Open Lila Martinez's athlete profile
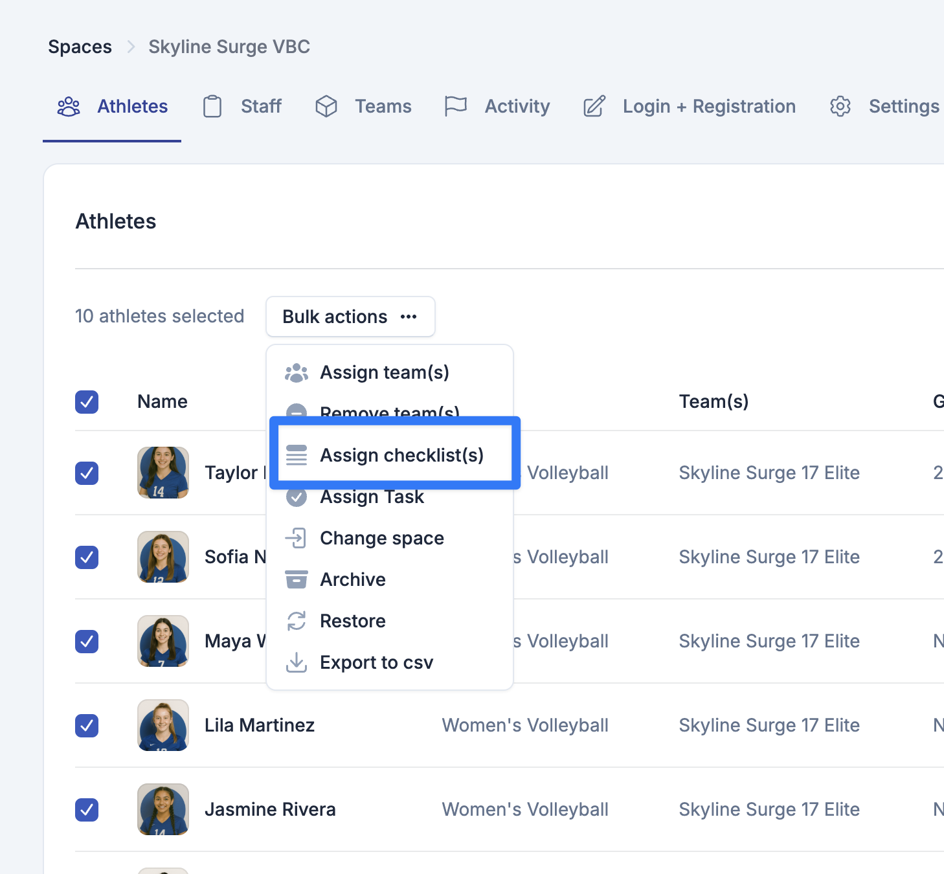Viewport: 944px width, 874px height. 260,725
